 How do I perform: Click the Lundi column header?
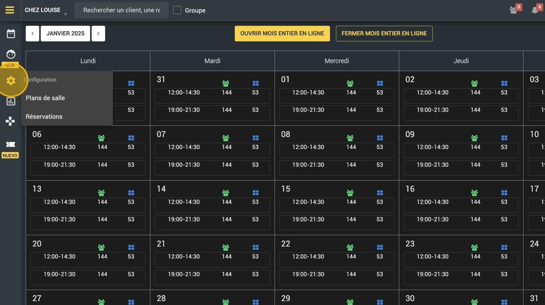coord(88,61)
